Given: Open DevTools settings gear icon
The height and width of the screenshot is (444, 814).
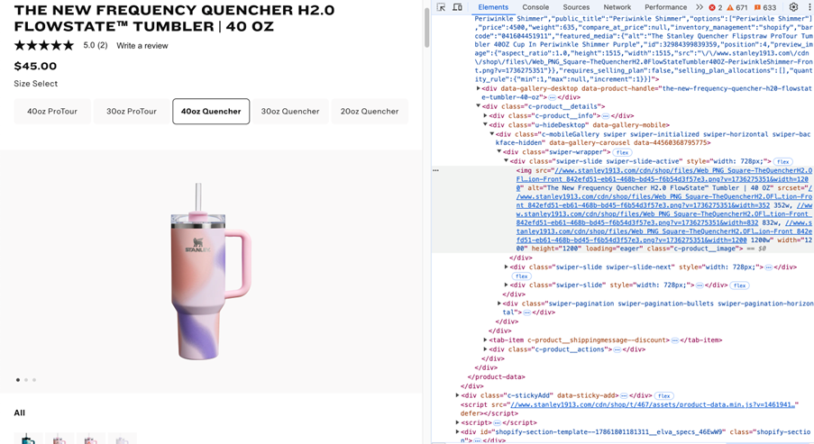Looking at the screenshot, I should coord(793,7).
